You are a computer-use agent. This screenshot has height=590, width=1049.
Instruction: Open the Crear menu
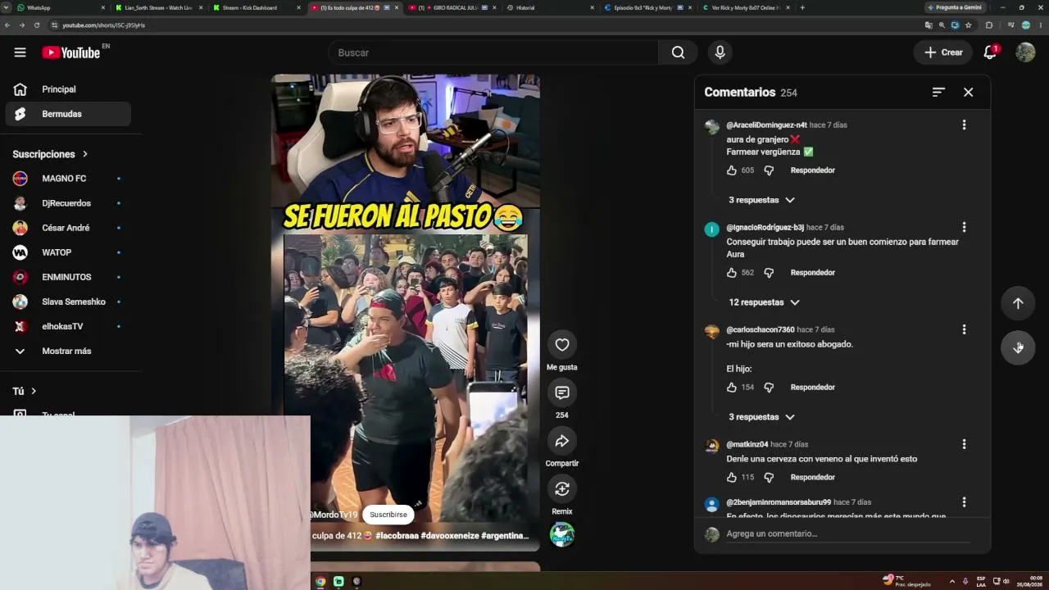pyautogui.click(x=943, y=52)
